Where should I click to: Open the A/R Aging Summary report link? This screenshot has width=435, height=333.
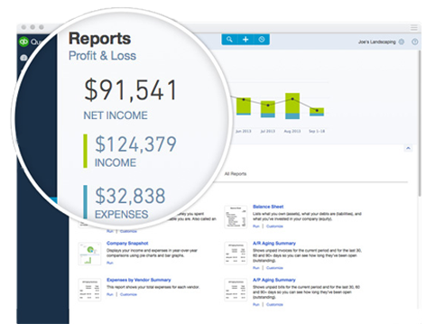274,243
